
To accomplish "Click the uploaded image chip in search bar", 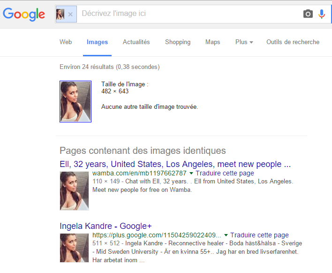I will coord(66,14).
